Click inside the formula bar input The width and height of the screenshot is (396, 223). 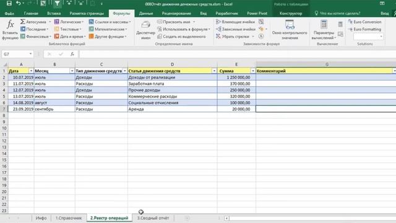[x=238, y=54]
